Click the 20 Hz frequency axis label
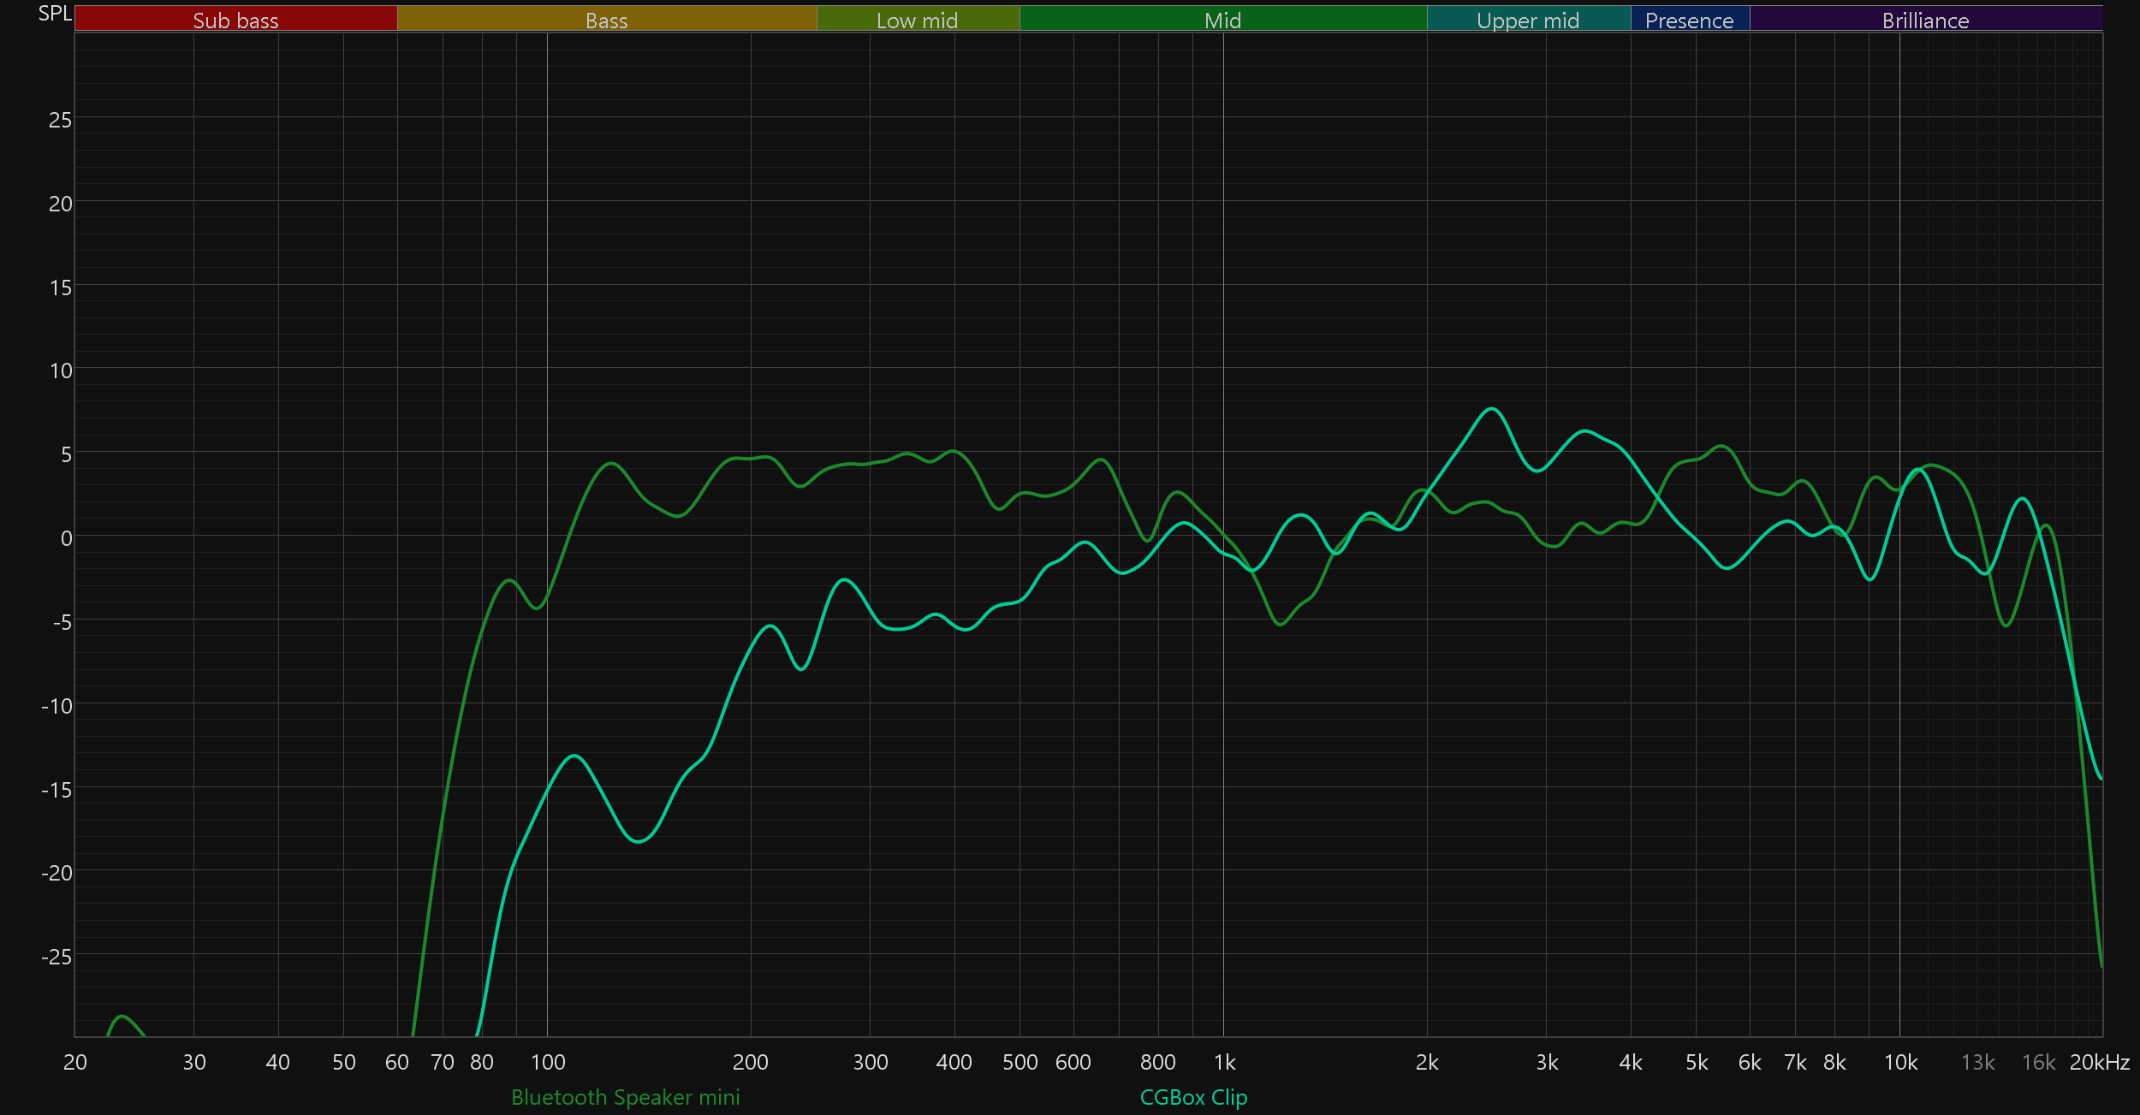The image size is (2140, 1115). (75, 1063)
